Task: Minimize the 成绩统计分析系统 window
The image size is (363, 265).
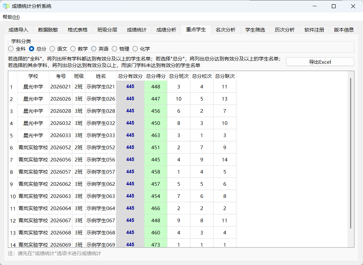Action: [314, 6]
